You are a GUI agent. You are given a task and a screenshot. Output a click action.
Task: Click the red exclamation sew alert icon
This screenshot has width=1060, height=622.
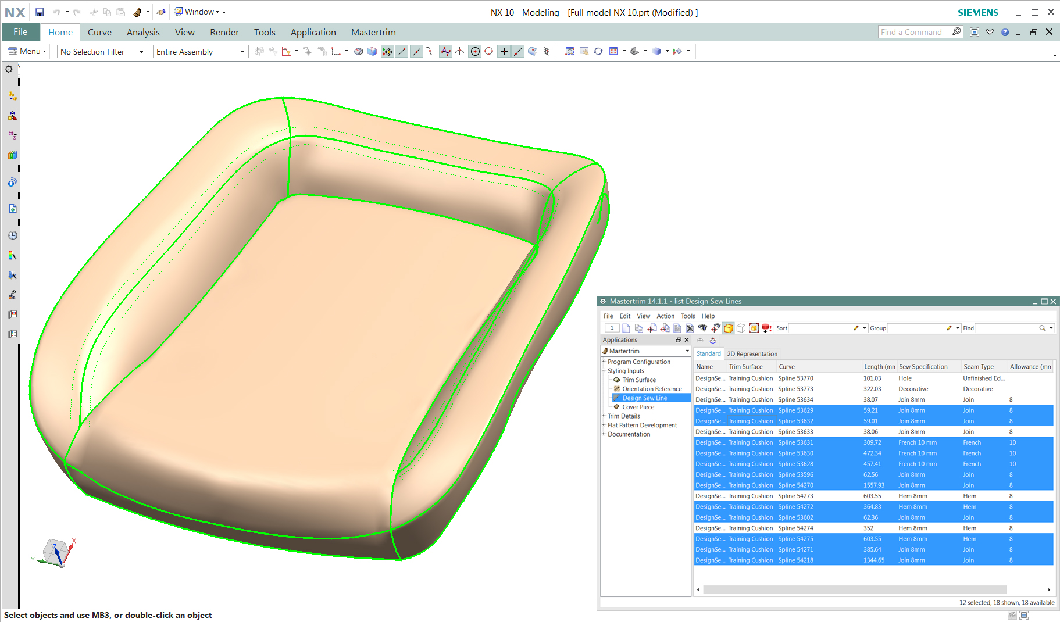click(766, 328)
